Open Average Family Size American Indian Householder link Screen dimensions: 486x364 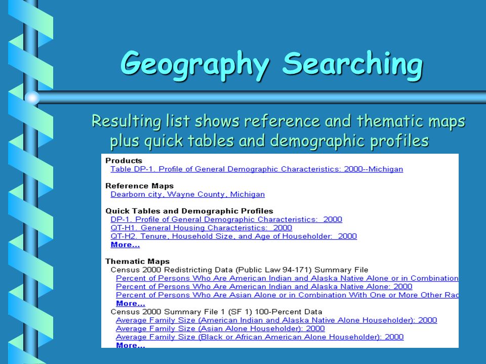pos(276,320)
